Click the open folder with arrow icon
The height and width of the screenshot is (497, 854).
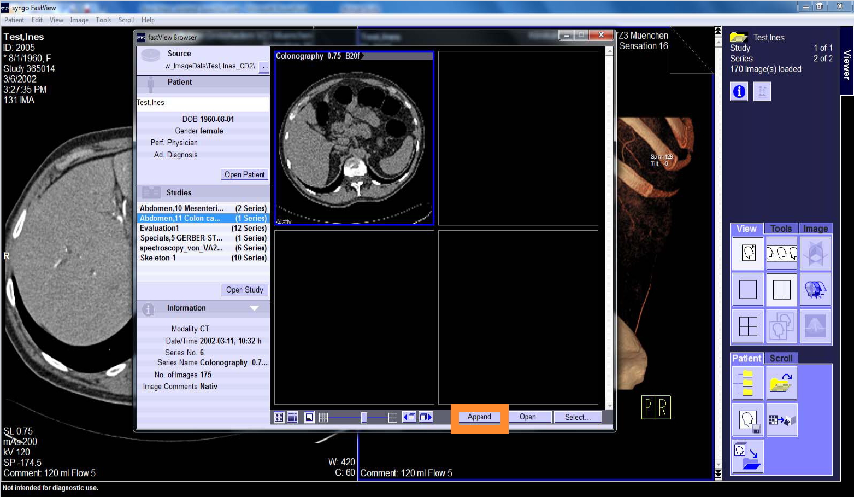(781, 383)
